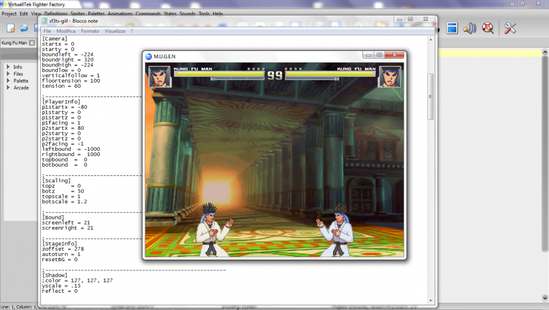Viewport: 549px width, 310px height.
Task: Open the Visualizza menu in Notepad
Action: coord(115,31)
